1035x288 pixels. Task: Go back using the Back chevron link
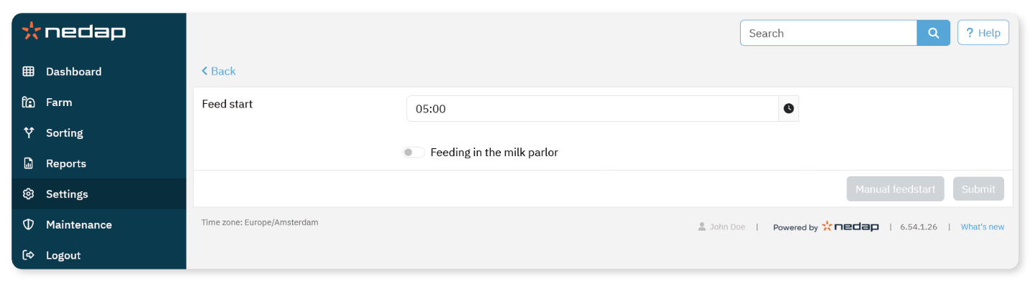pyautogui.click(x=219, y=71)
